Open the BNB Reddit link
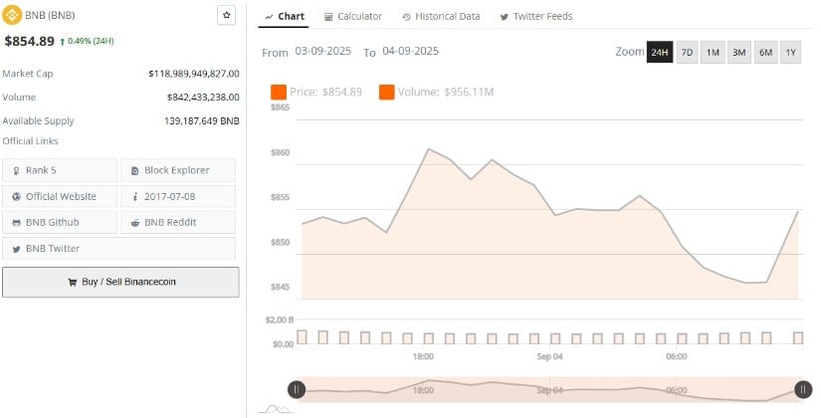 (178, 222)
